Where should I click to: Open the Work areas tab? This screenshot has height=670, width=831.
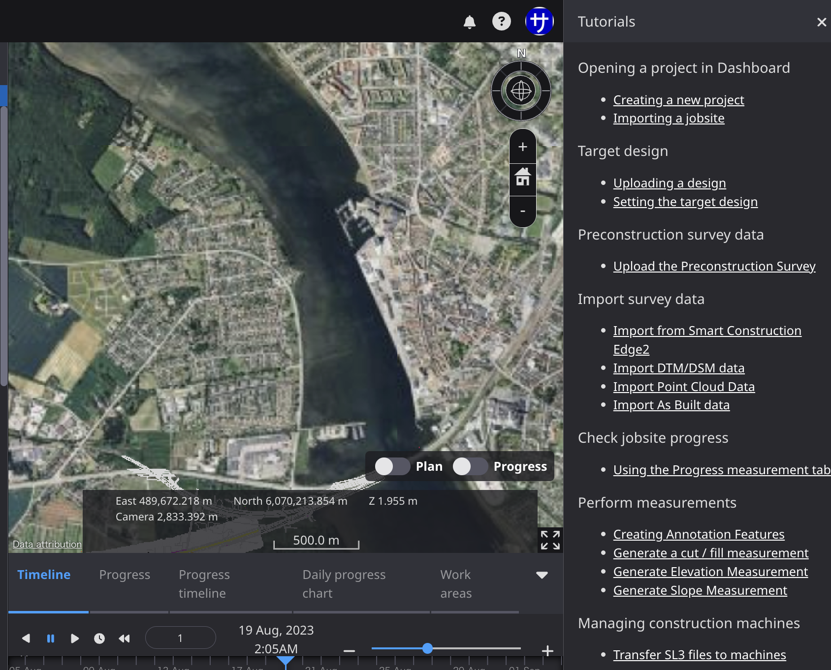click(455, 584)
